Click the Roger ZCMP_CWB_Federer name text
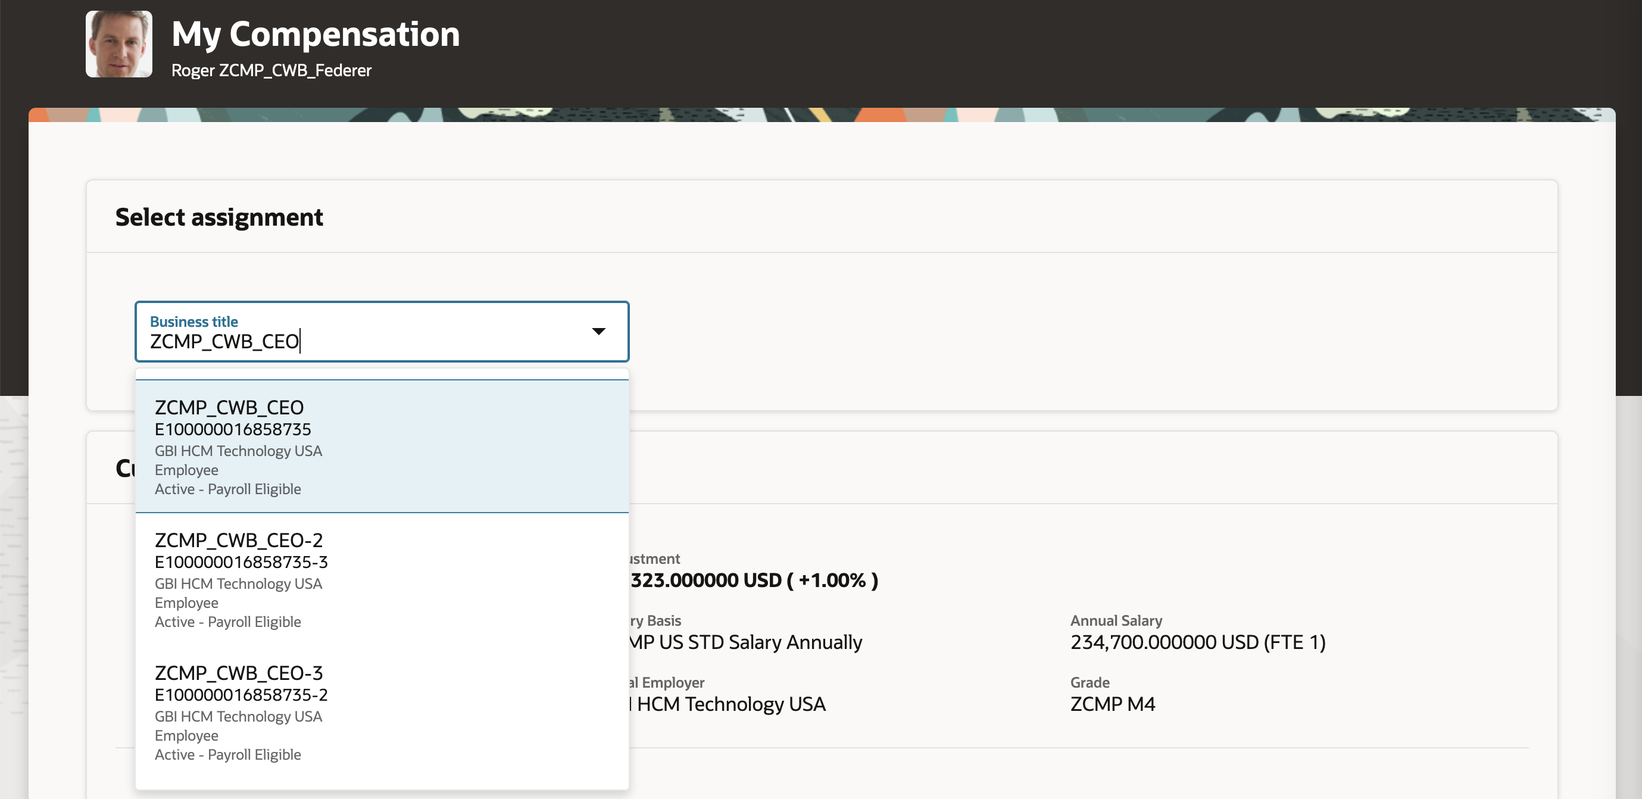The width and height of the screenshot is (1642, 799). click(x=271, y=70)
